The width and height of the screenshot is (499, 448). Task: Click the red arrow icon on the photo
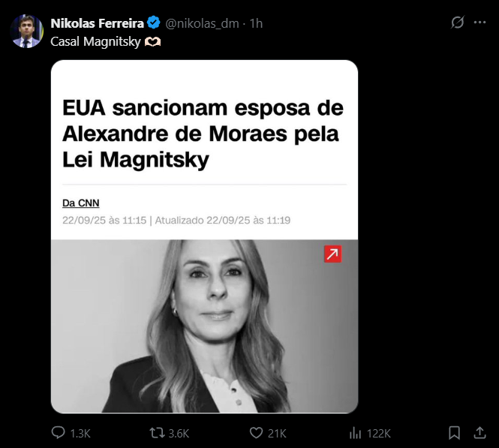click(x=332, y=254)
